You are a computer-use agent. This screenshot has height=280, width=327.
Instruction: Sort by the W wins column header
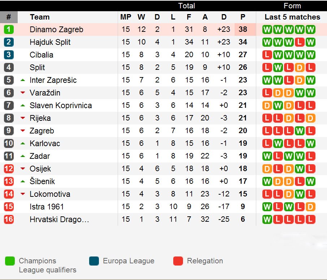point(141,17)
